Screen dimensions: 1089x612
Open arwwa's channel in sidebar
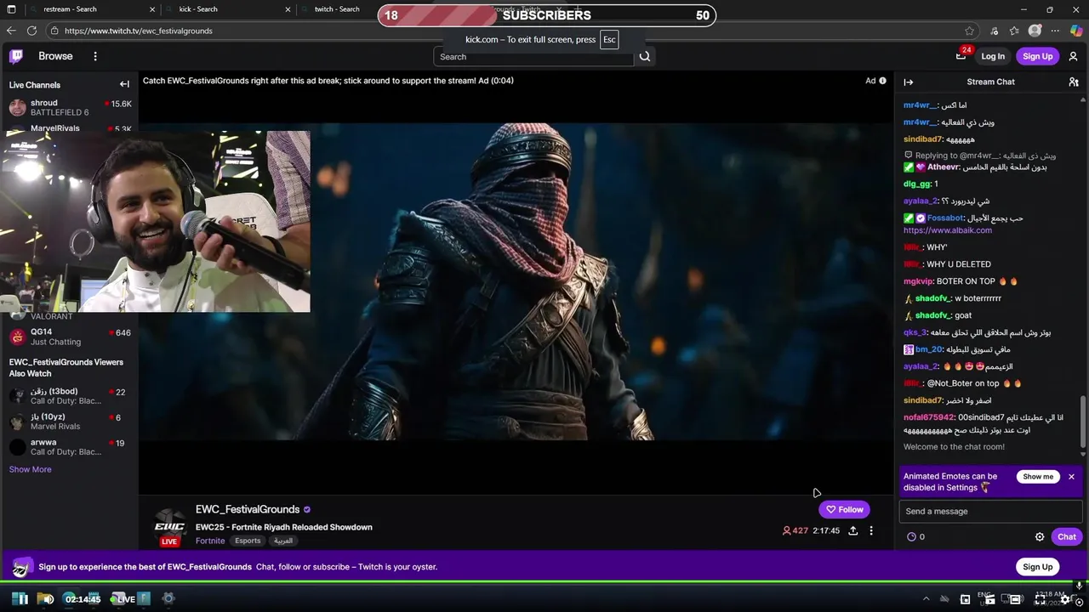coord(69,447)
